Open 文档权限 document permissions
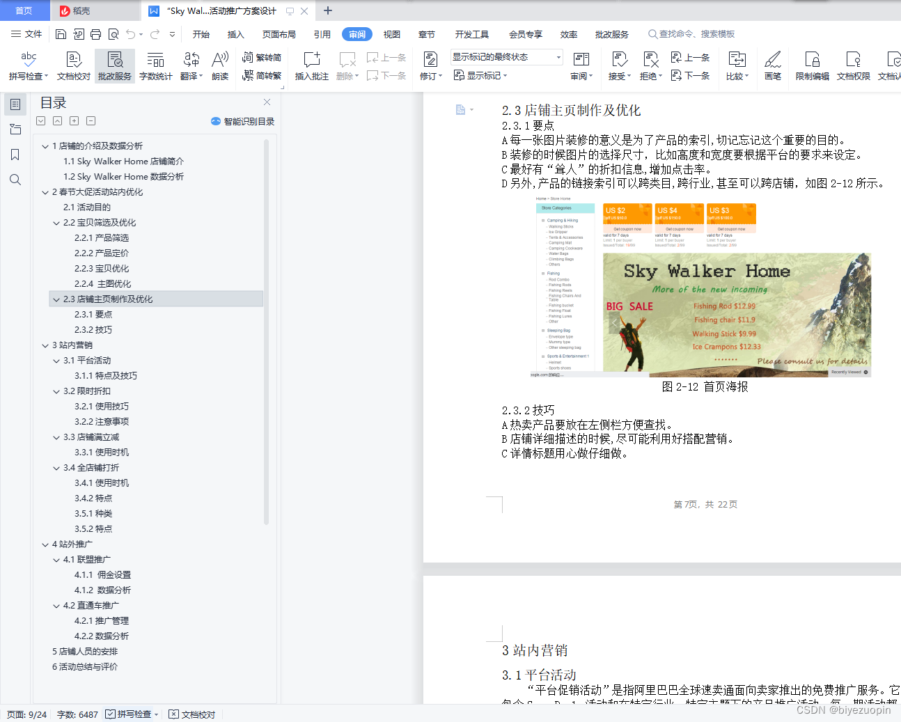901x722 pixels. (854, 67)
